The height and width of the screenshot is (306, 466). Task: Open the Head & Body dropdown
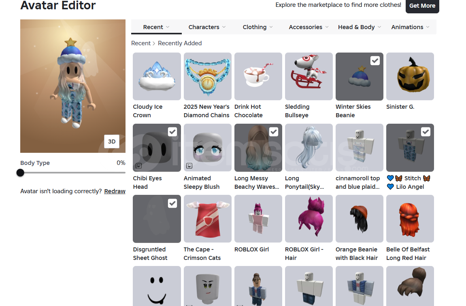359,27
